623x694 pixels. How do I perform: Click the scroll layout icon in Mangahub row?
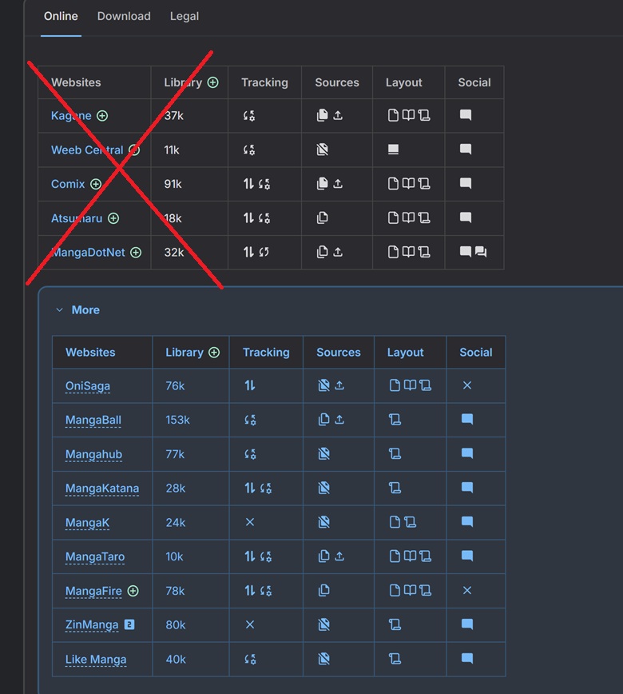395,453
